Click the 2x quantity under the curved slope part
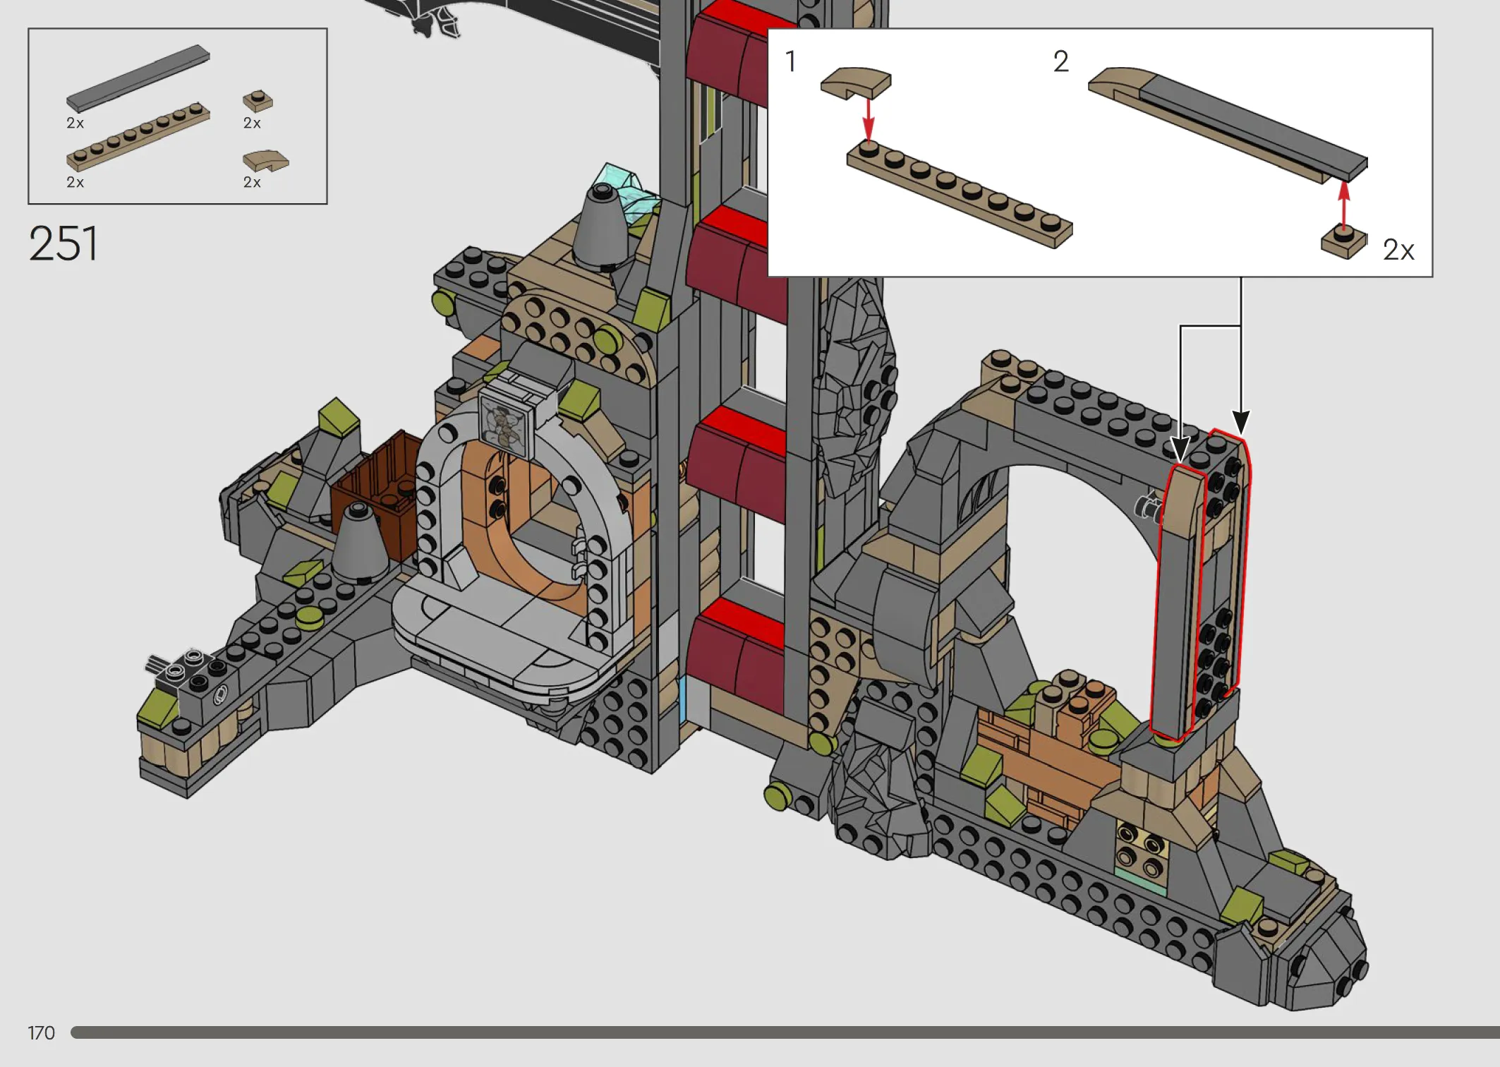The width and height of the screenshot is (1500, 1067). pos(252,183)
